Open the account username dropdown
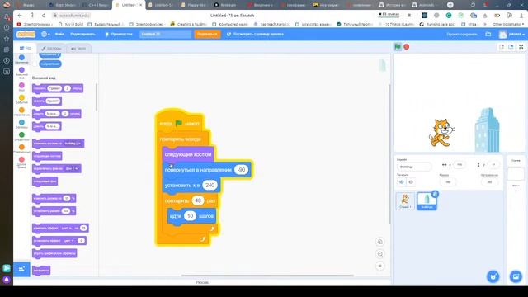Screen dimensions: 528x297 (512, 34)
